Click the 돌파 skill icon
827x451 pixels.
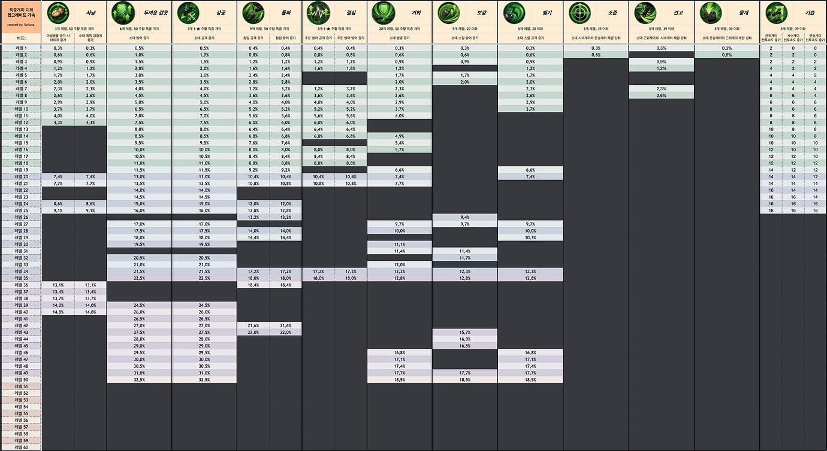coord(252,12)
